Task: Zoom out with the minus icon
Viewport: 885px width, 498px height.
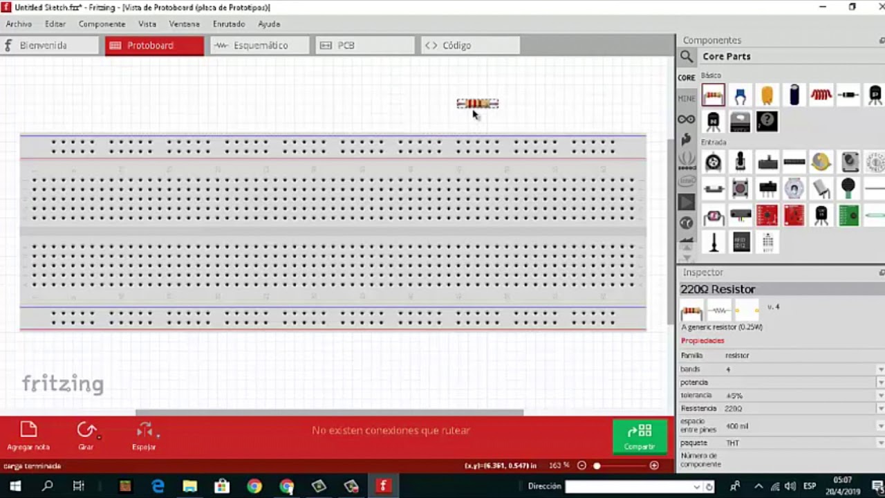Action: pos(581,465)
